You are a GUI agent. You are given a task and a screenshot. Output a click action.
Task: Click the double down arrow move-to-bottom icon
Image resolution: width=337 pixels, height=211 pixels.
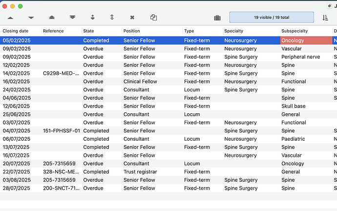(x=72, y=17)
